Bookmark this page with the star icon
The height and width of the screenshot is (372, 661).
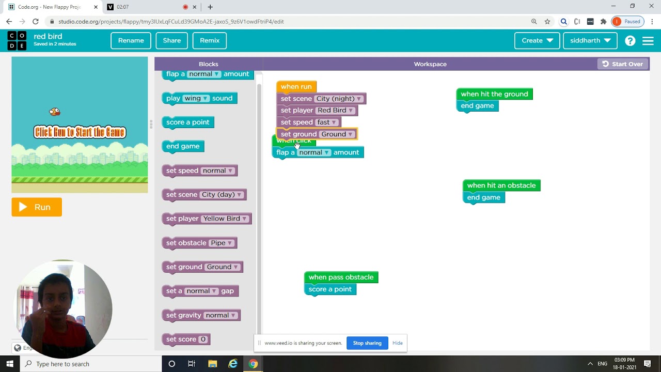547,22
